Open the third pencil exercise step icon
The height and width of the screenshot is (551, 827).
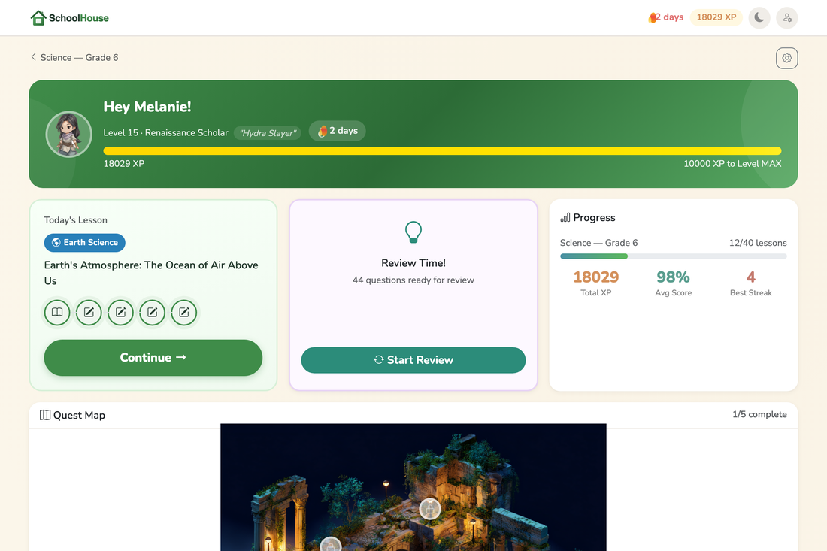click(152, 313)
